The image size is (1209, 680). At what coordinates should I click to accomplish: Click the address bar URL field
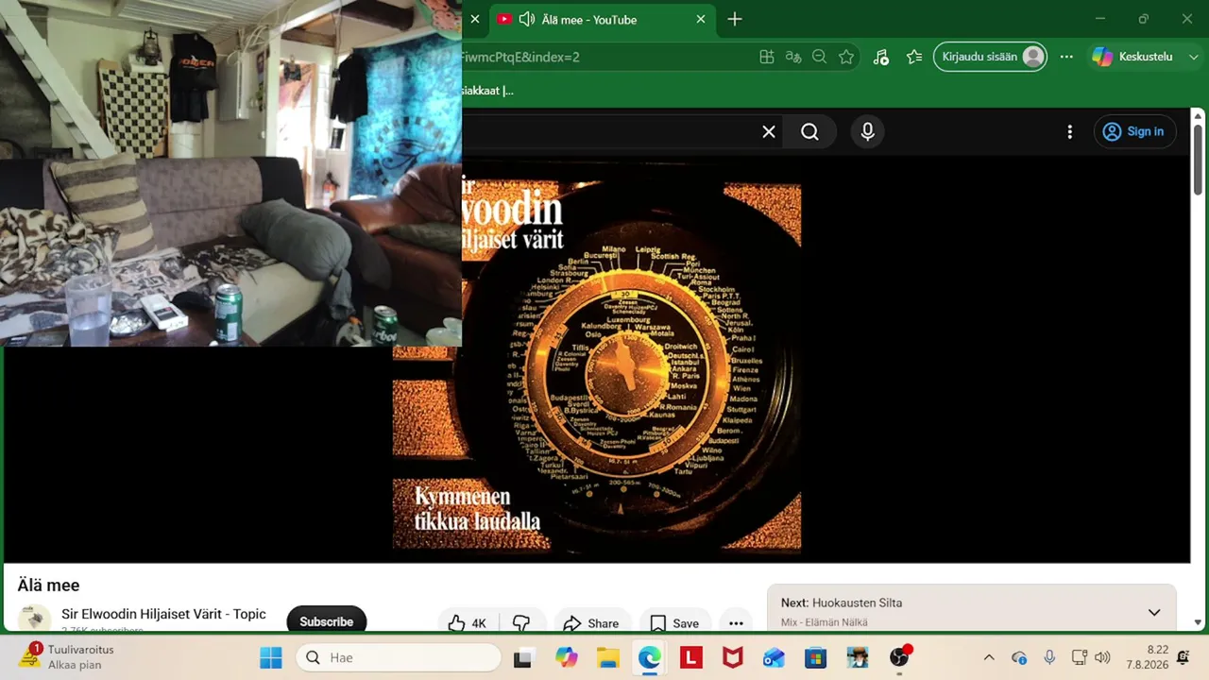pyautogui.click(x=604, y=57)
